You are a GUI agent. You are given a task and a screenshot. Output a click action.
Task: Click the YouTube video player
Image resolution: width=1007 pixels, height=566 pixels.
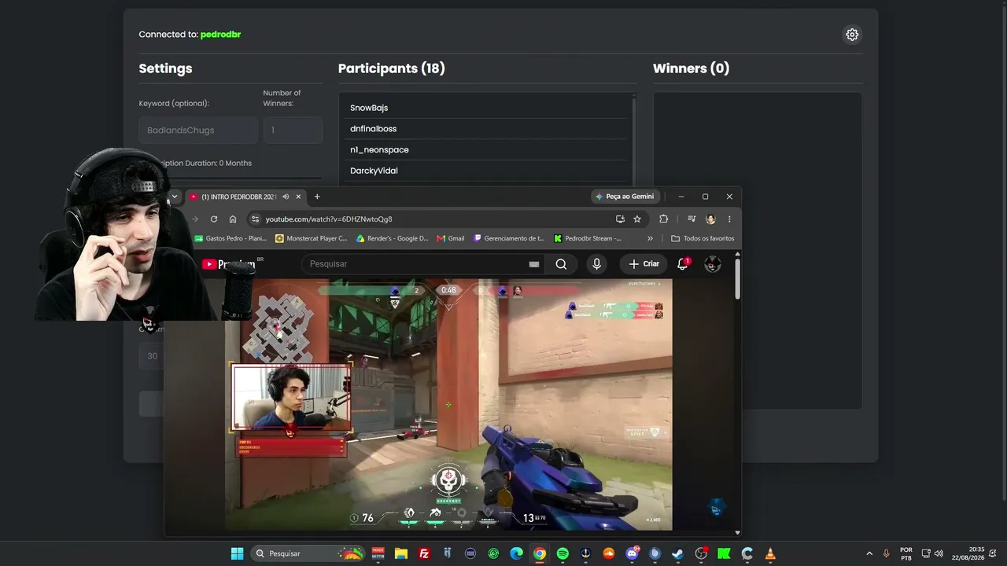tap(448, 404)
